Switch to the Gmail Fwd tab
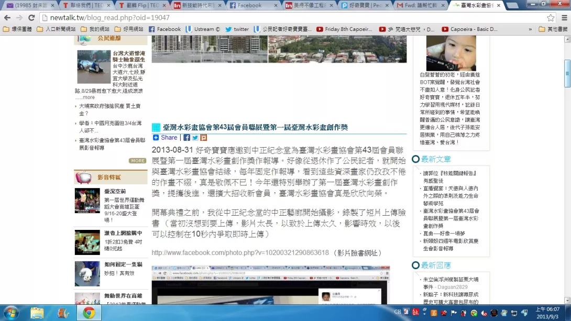Viewport: 571px width, 321px height. (421, 5)
